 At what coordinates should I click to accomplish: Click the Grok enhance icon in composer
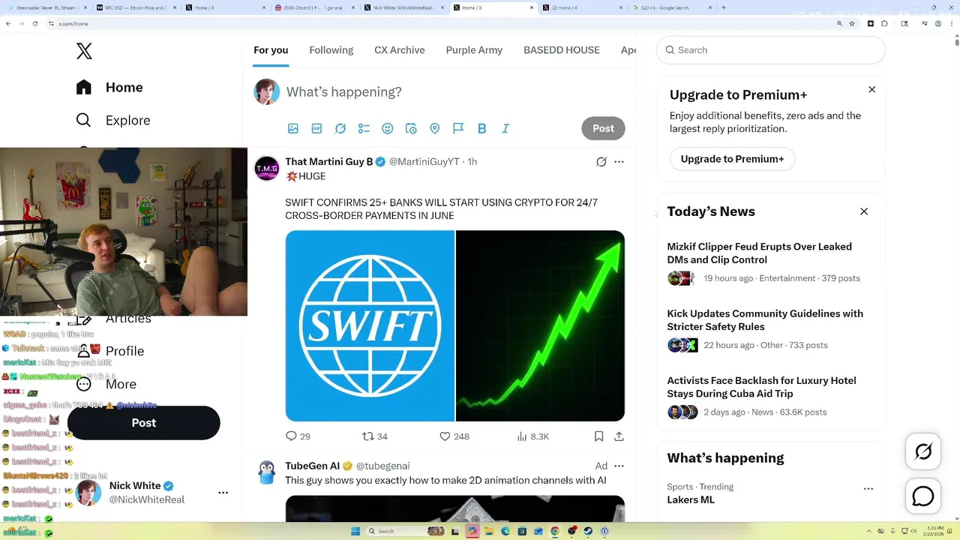pyautogui.click(x=340, y=128)
